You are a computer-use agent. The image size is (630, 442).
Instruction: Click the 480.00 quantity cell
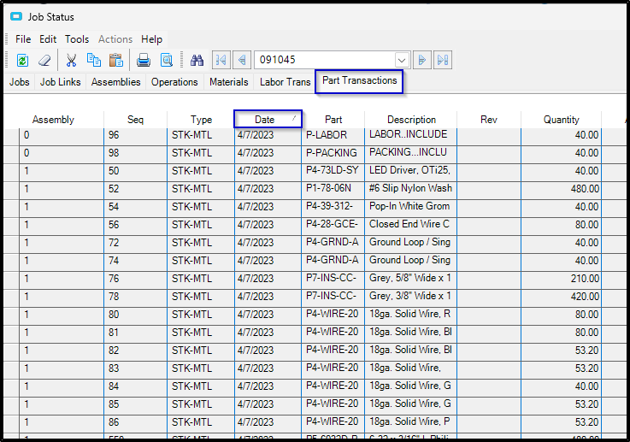561,189
